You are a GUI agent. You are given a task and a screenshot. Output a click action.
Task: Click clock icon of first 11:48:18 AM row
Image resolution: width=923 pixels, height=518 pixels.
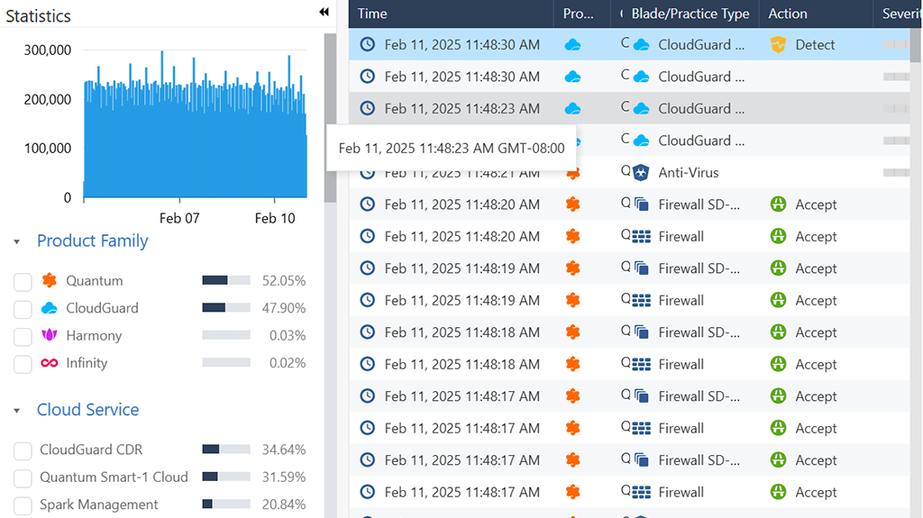(368, 332)
